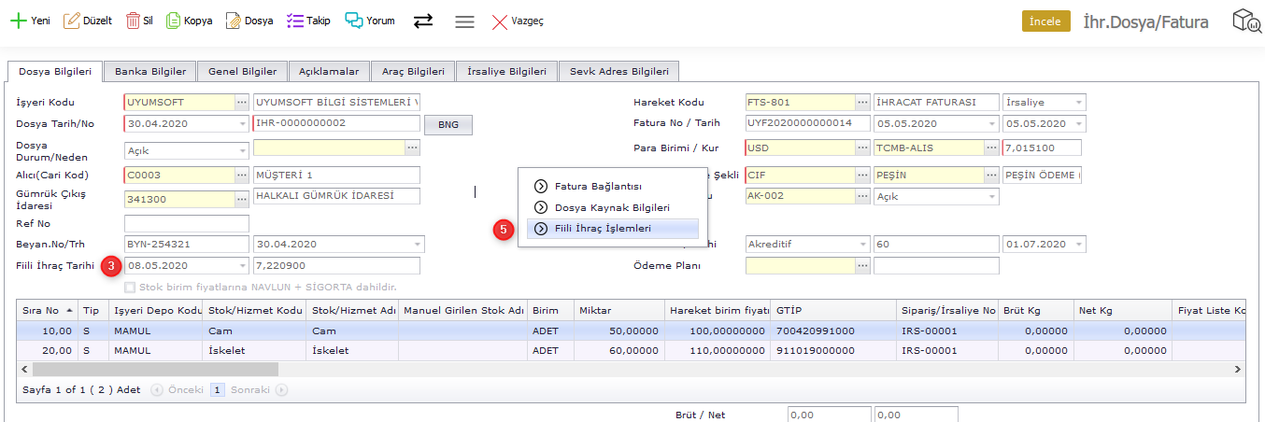Screen dimensions: 1265x422
Task: Expand the İrsaliye dropdown next to İhracat Faturası
Action: [x=1079, y=102]
